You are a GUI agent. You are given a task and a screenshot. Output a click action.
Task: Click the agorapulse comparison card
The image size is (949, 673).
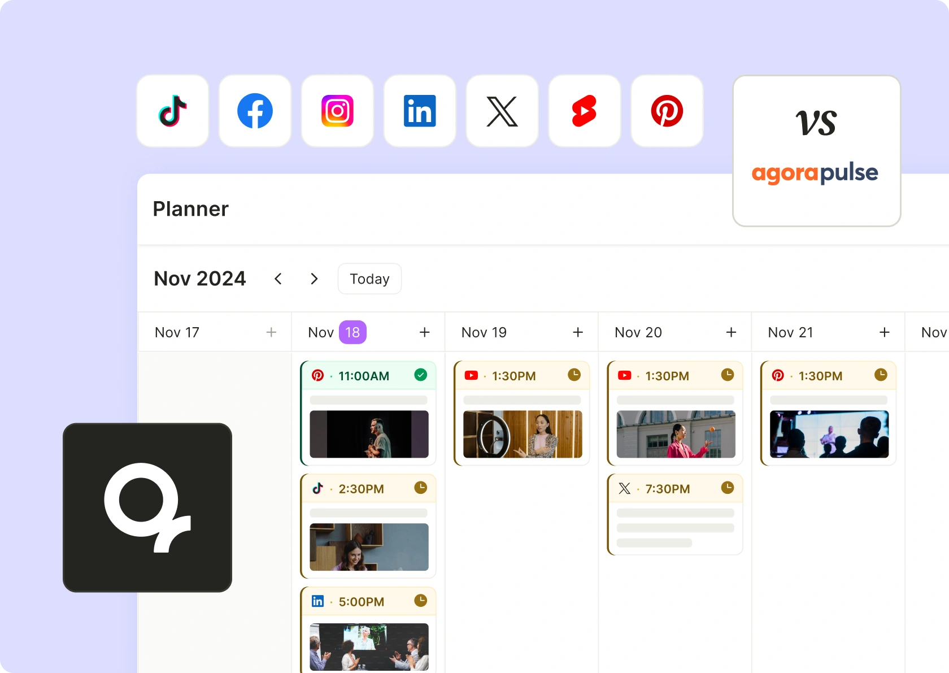[816, 151]
